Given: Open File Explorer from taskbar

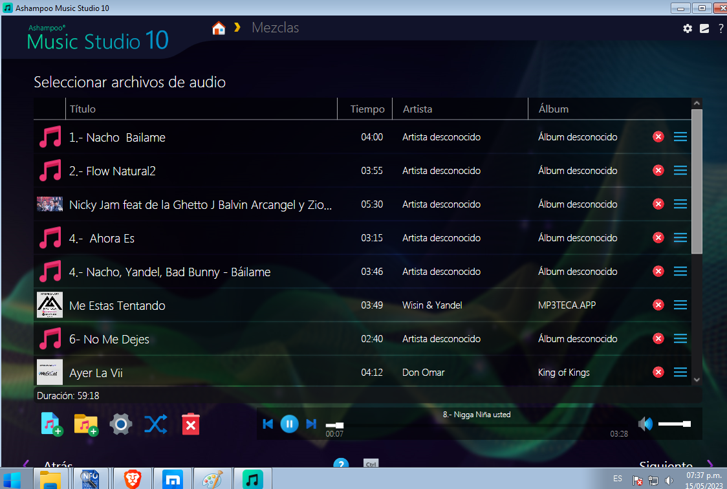Looking at the screenshot, I should (50, 479).
